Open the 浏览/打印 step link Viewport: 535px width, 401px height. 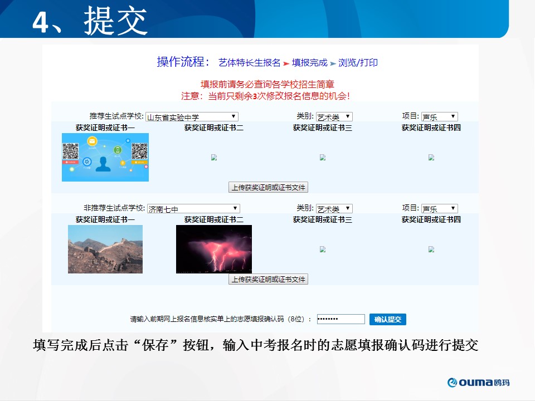(x=358, y=62)
